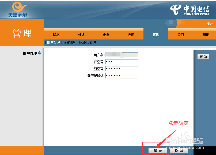The width and height of the screenshot is (216, 155).
Task: Open the 网络 tab
Action: (81, 34)
